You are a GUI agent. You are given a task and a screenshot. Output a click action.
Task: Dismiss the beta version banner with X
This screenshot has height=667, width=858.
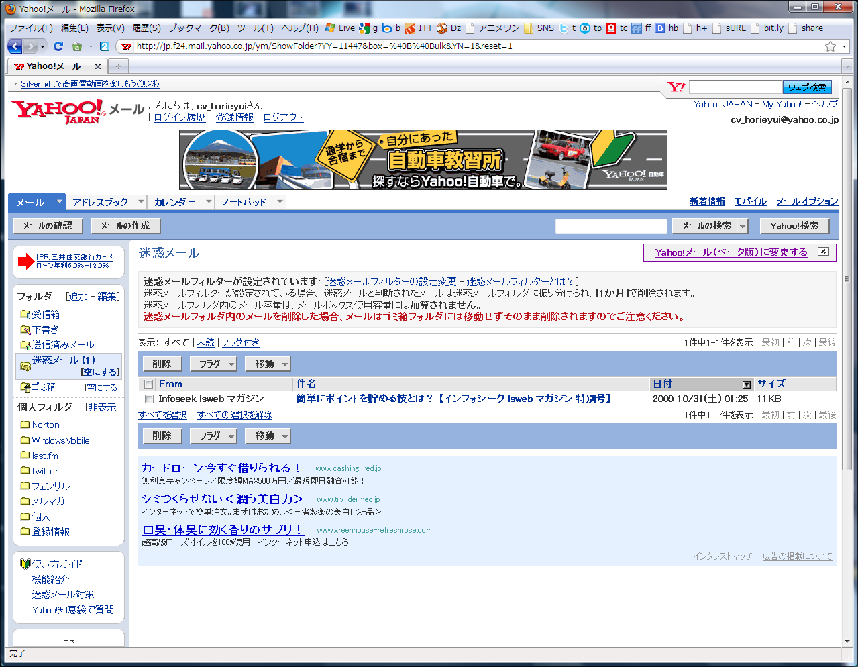(823, 252)
